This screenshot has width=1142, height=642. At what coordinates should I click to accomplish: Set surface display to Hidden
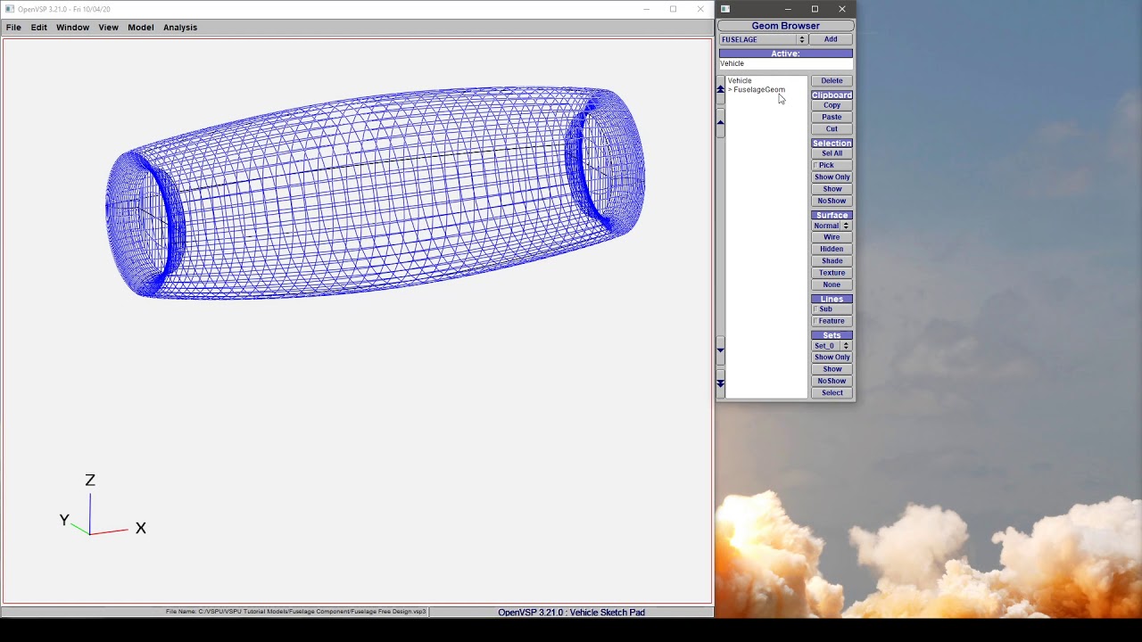pos(832,250)
